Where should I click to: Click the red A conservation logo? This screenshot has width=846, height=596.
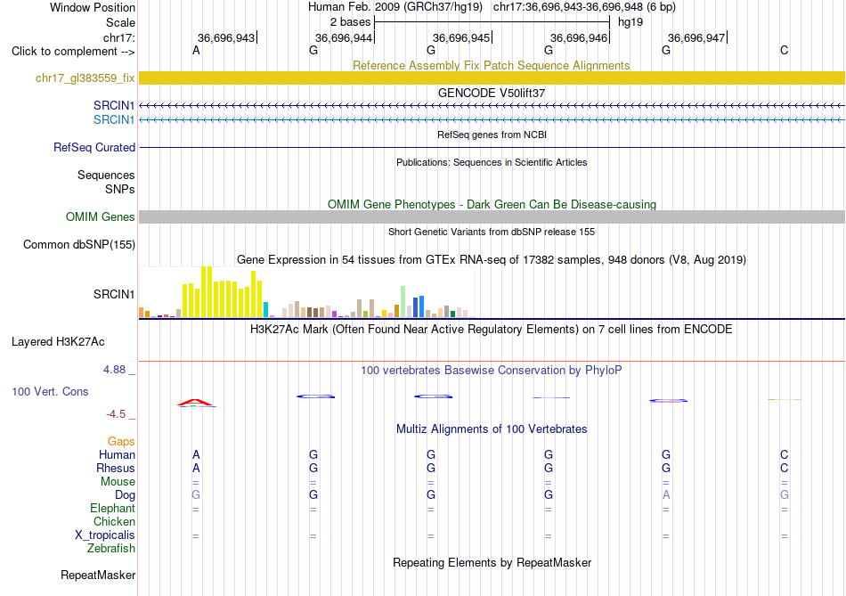pos(197,403)
